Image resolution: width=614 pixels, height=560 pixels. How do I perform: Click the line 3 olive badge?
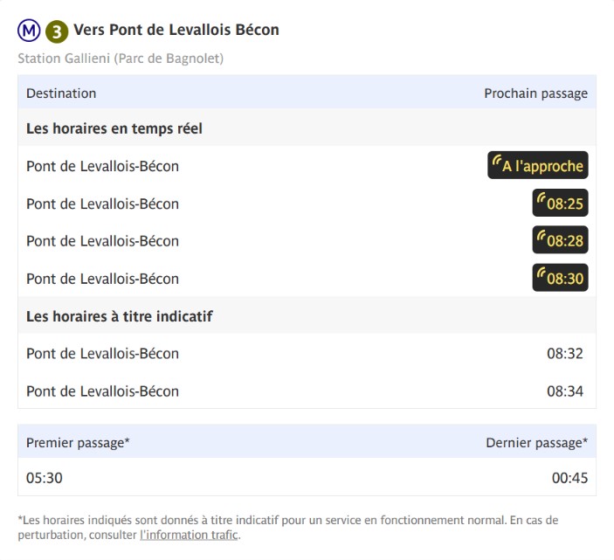point(57,31)
